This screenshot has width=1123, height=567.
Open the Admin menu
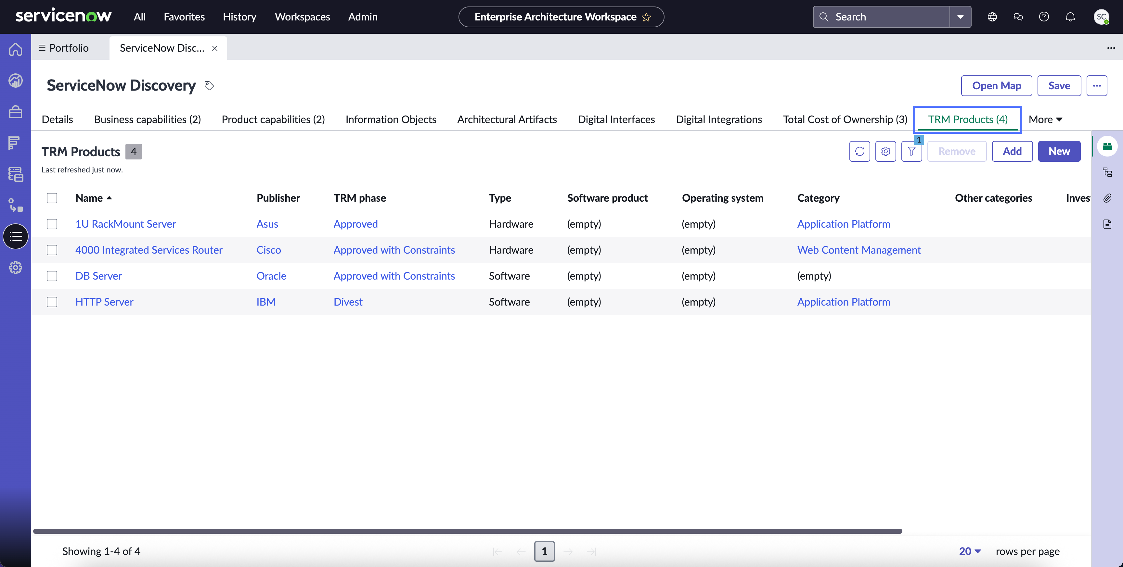point(363,17)
